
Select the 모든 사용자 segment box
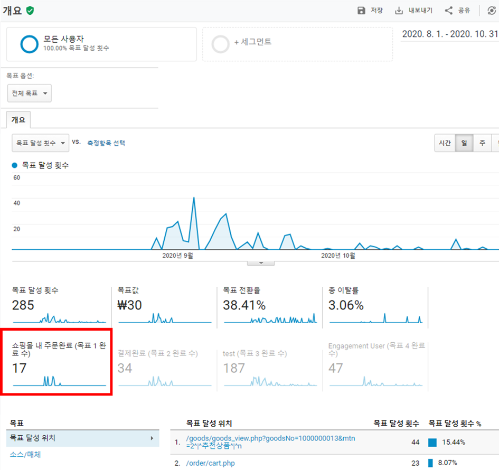(101, 44)
